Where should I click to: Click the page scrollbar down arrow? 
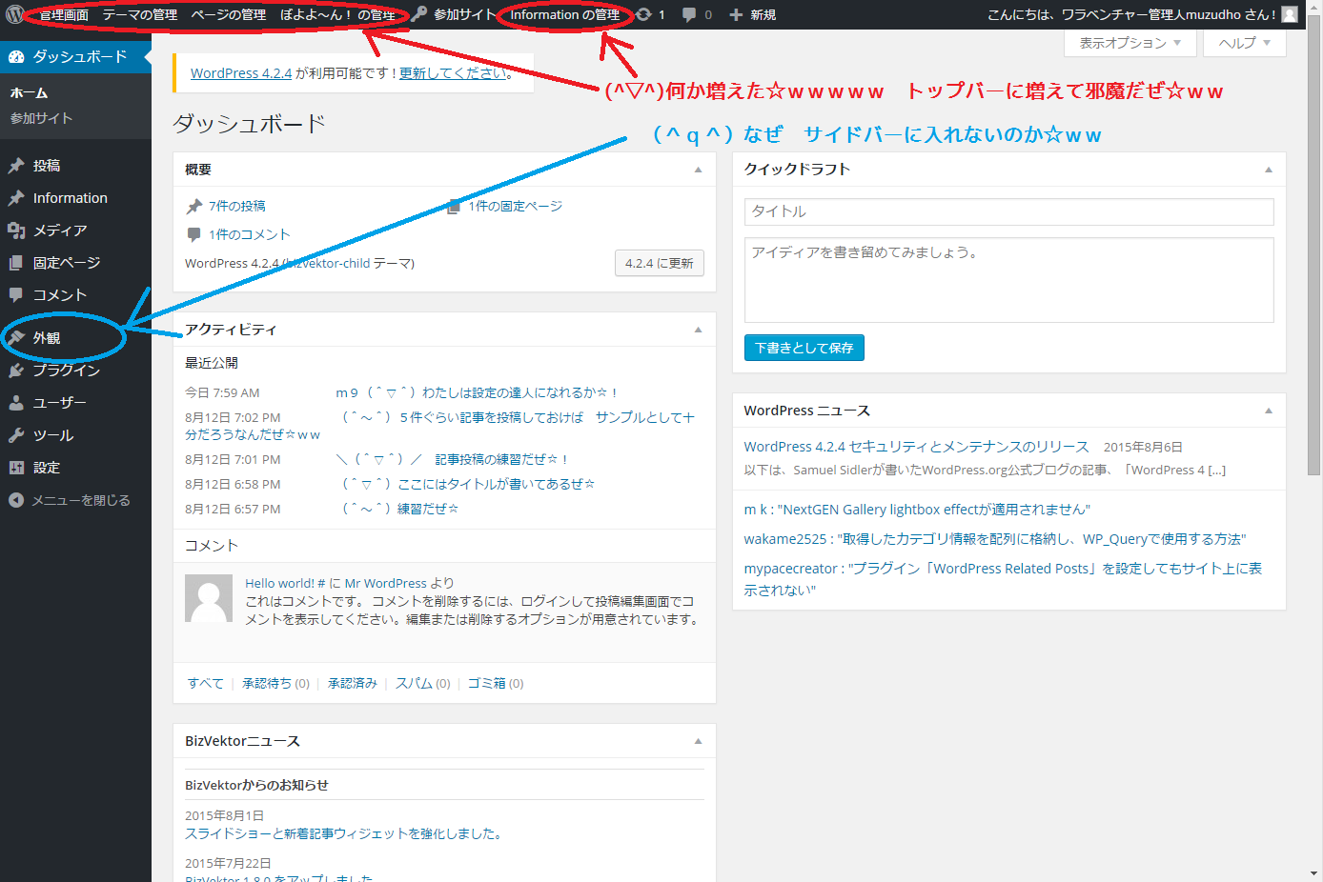(1314, 873)
